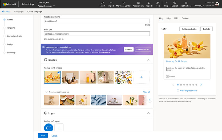Switch preview to the Bing tab
222x140 pixels.
click(x=161, y=18)
